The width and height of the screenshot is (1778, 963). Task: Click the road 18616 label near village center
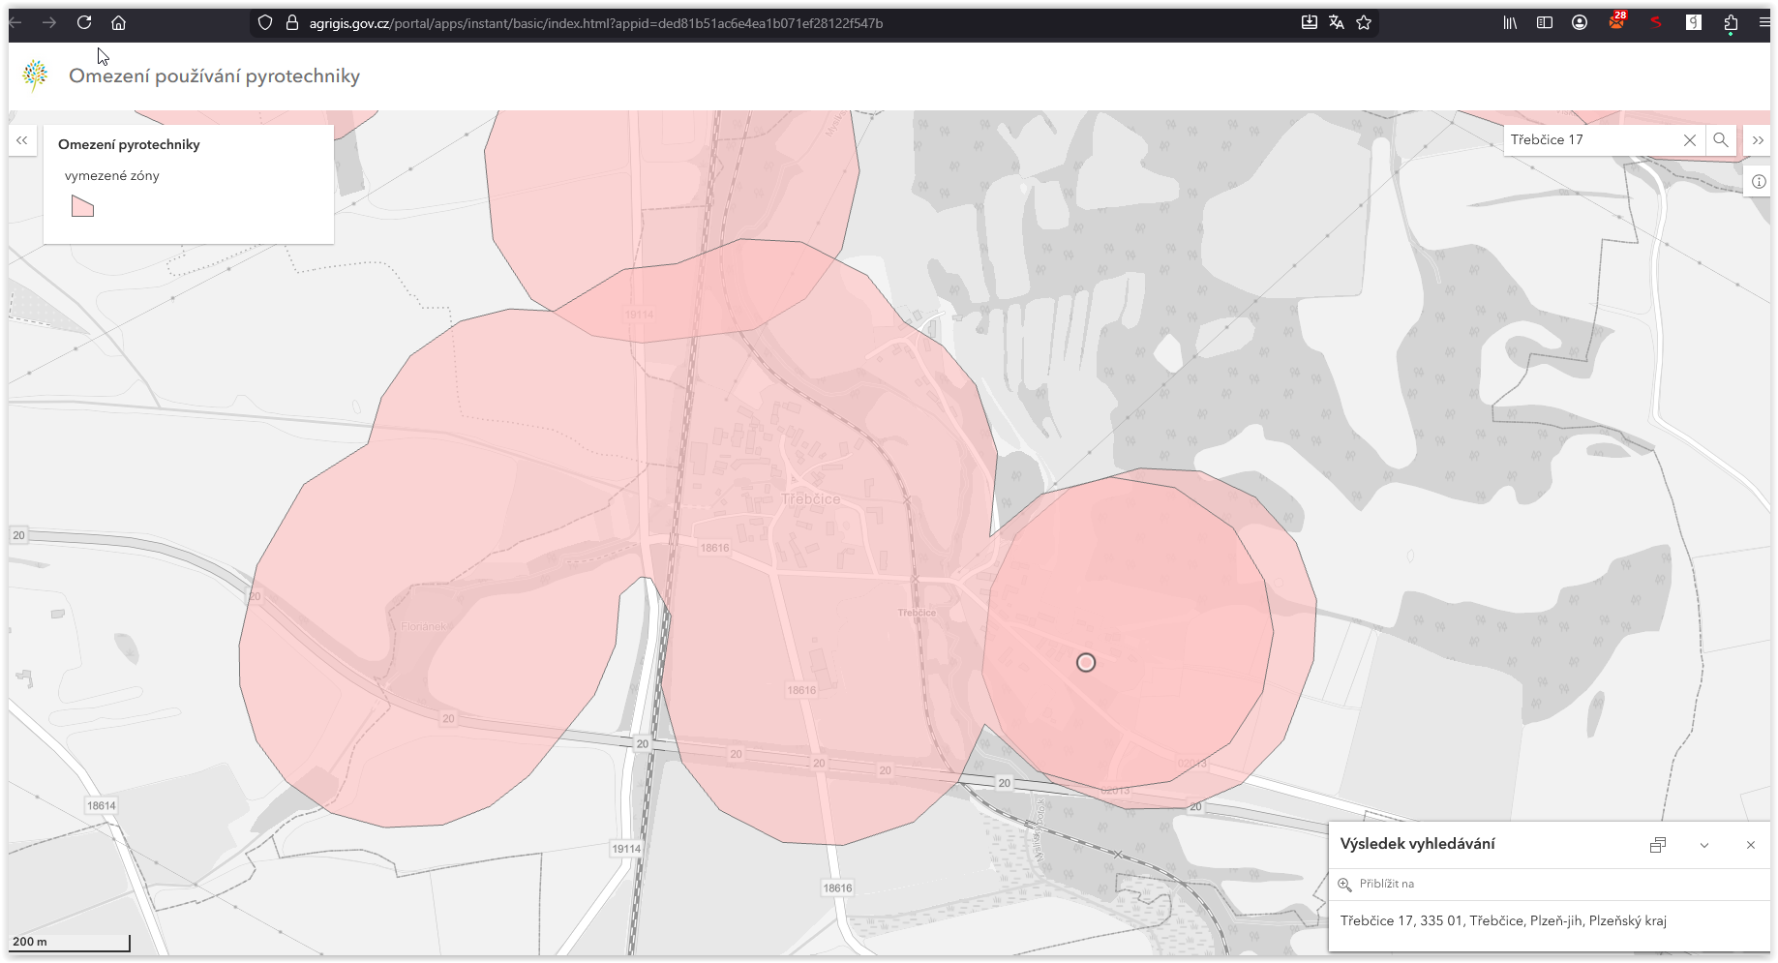click(x=714, y=548)
